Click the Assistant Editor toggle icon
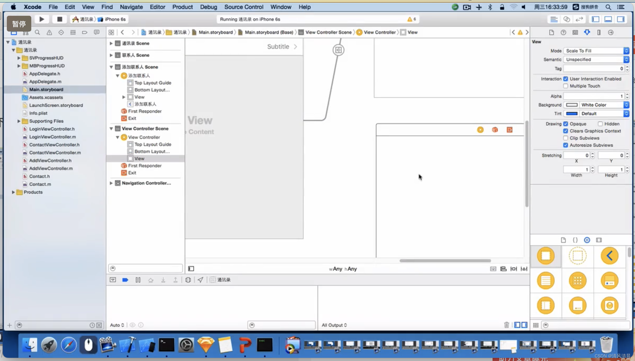635x361 pixels. tap(566, 19)
